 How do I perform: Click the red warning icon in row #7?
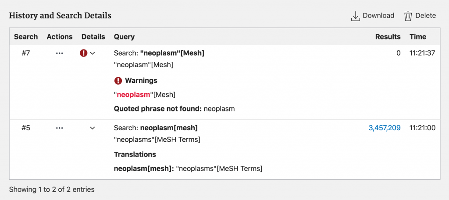tap(83, 53)
